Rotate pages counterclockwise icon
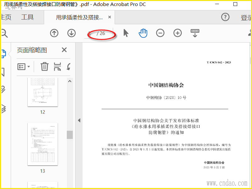 pos(69,66)
